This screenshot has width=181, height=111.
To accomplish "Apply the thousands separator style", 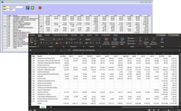I will coord(93,43).
